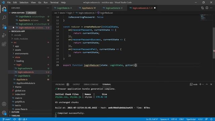Expand the node_modules folder
This screenshot has height=121, width=215.
tap(21, 39)
